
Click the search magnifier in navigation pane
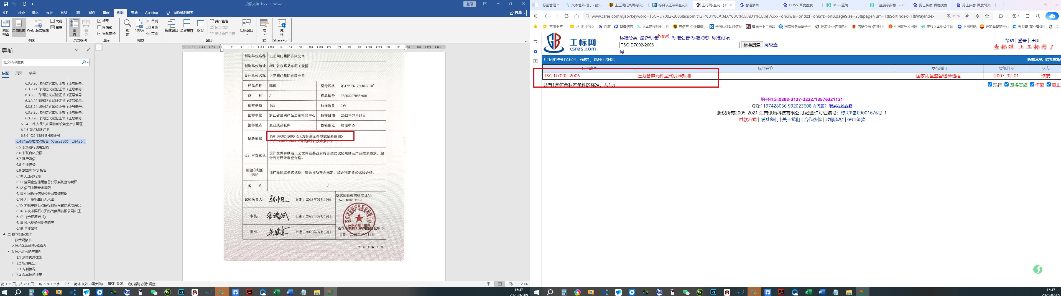[x=84, y=62]
